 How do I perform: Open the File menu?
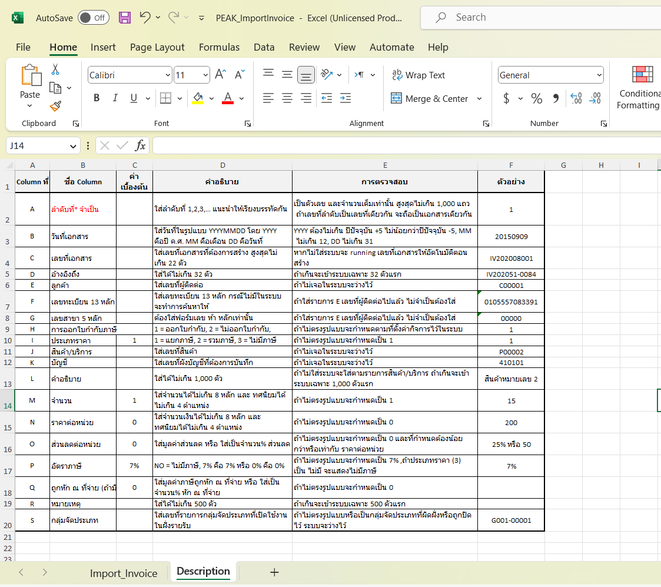[23, 47]
